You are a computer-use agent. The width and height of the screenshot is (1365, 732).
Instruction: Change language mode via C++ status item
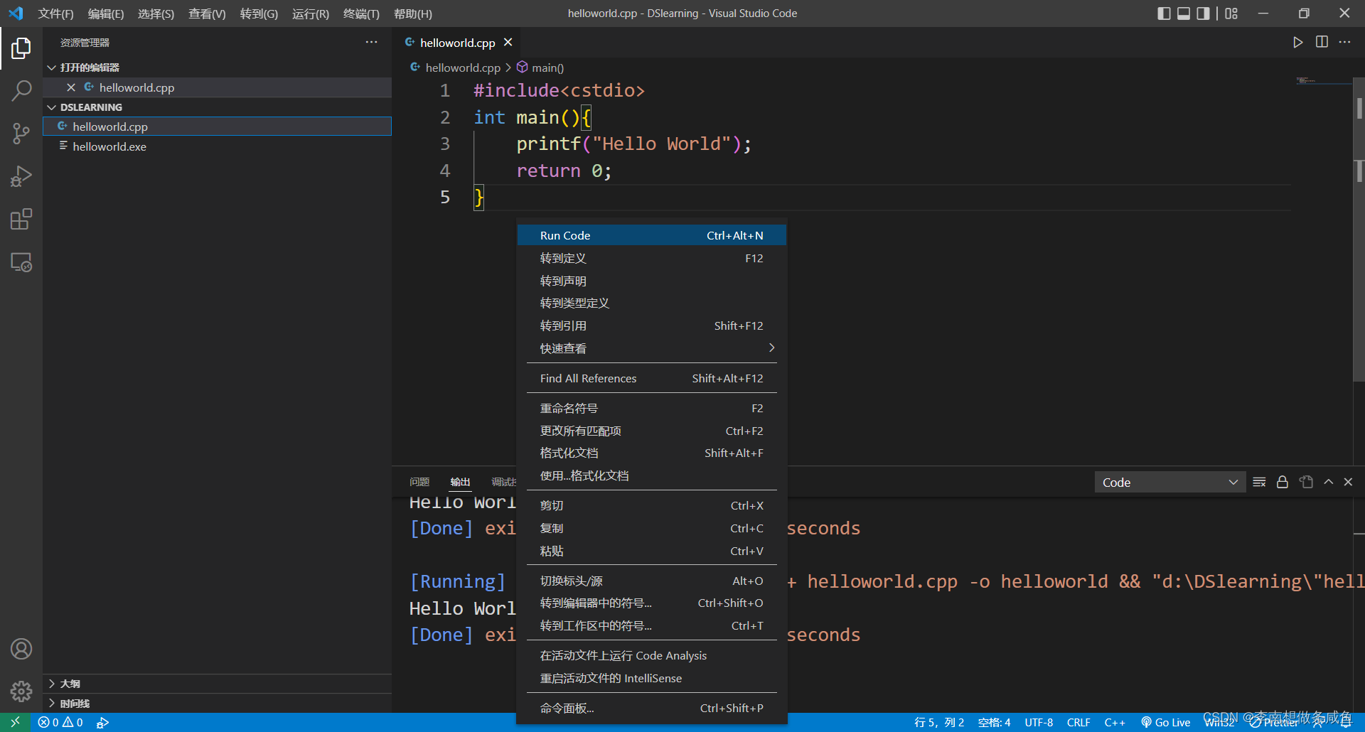pos(1115,722)
